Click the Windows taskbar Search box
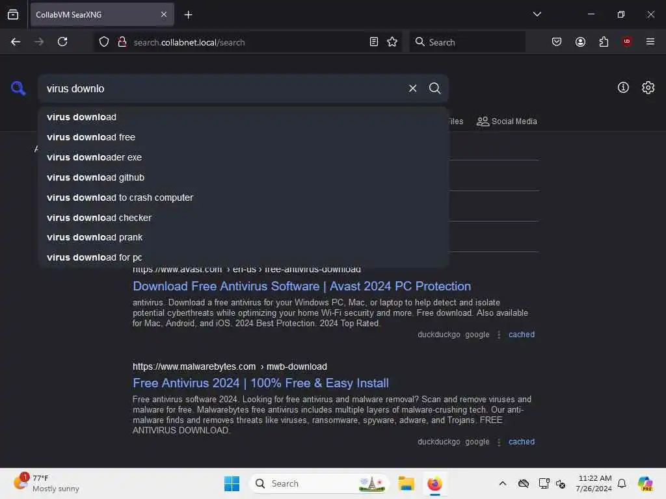This screenshot has height=499, width=666. click(319, 483)
